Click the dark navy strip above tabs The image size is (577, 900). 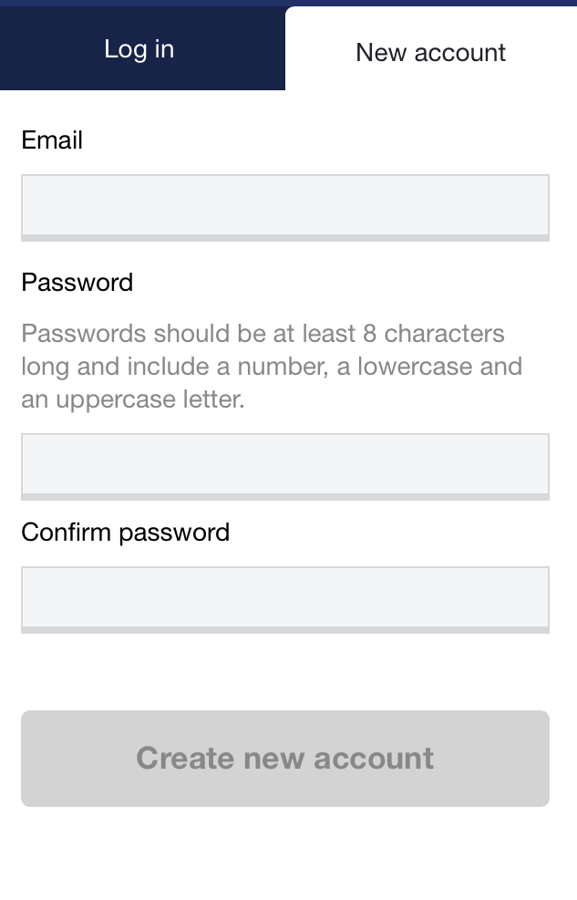coord(288,3)
